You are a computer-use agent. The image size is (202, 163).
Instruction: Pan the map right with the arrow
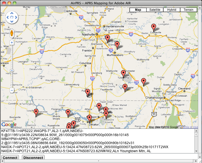(x=16, y=17)
